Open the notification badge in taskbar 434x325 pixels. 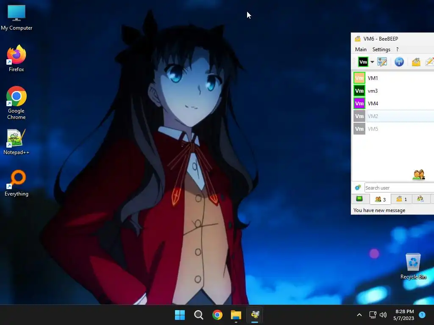(422, 315)
